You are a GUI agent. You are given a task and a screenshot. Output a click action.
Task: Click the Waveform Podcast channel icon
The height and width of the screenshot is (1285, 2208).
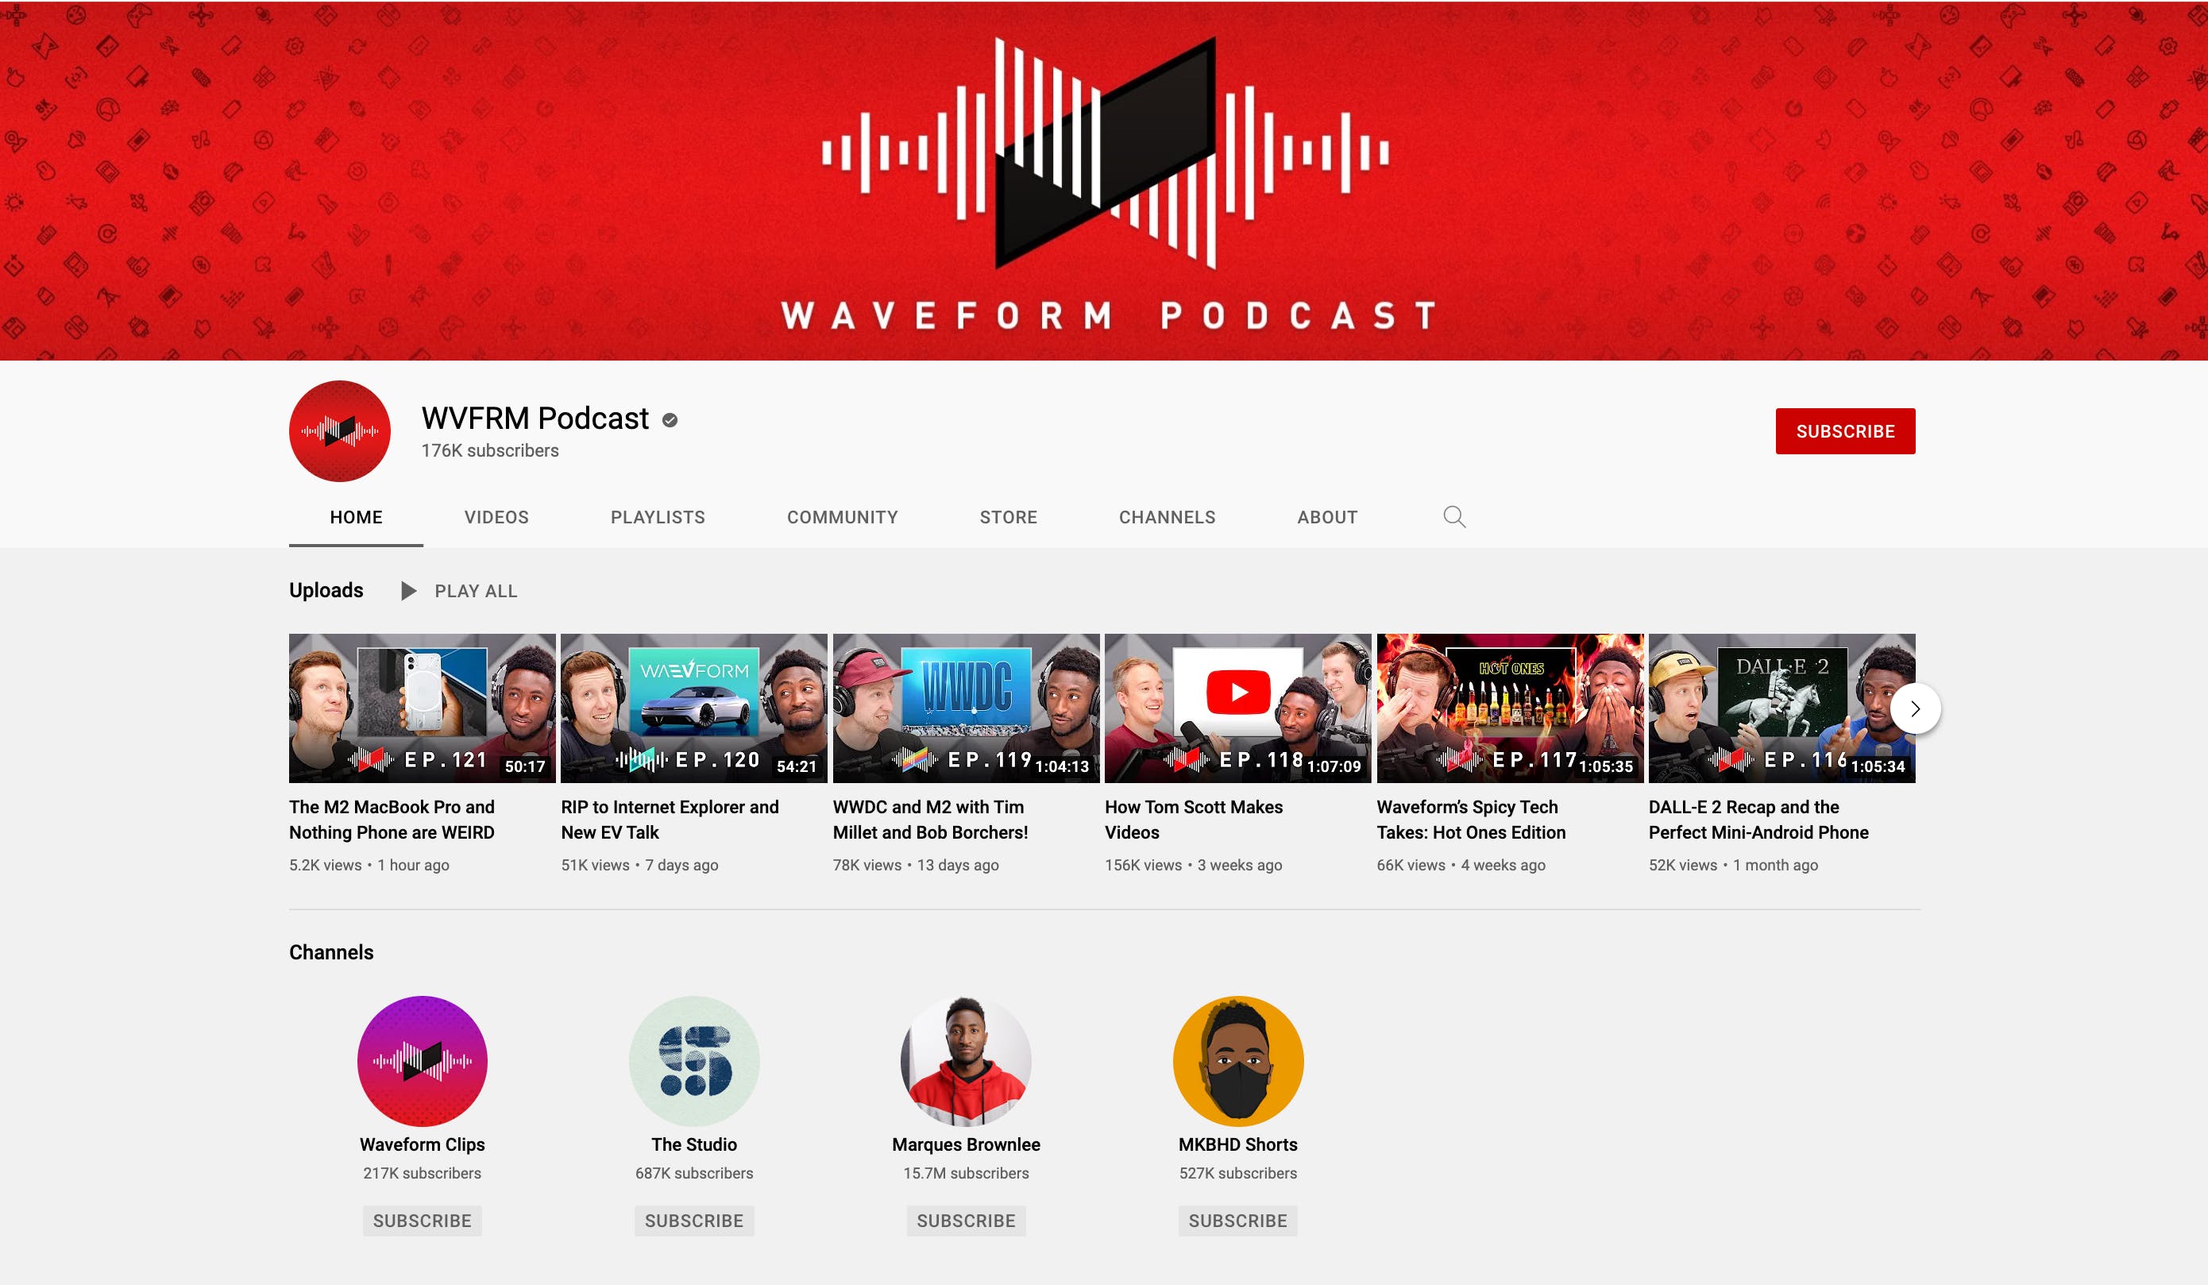click(x=339, y=430)
